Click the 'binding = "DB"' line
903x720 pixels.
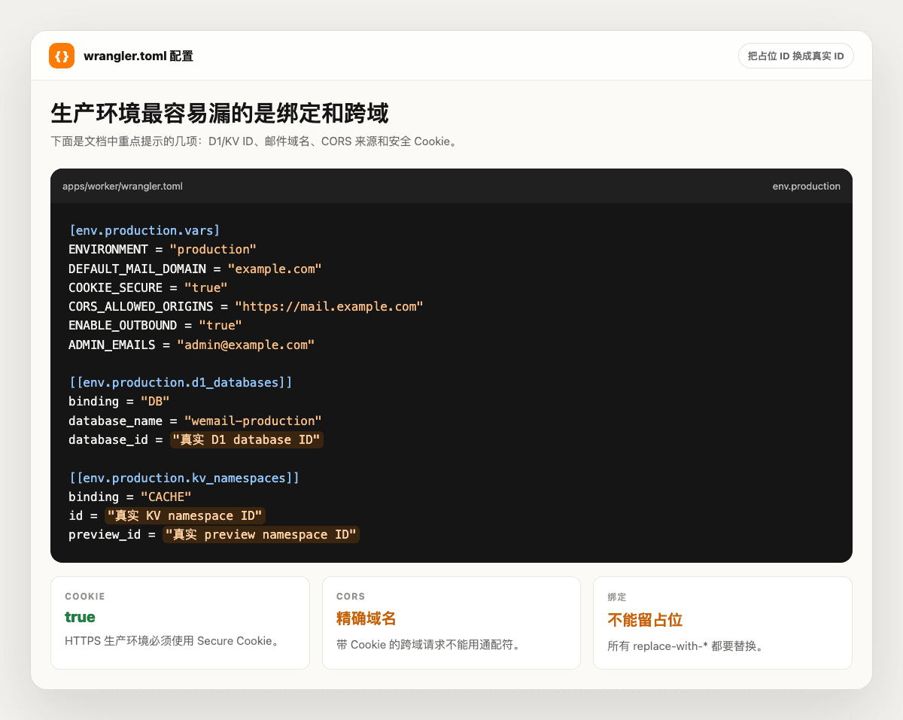point(119,401)
